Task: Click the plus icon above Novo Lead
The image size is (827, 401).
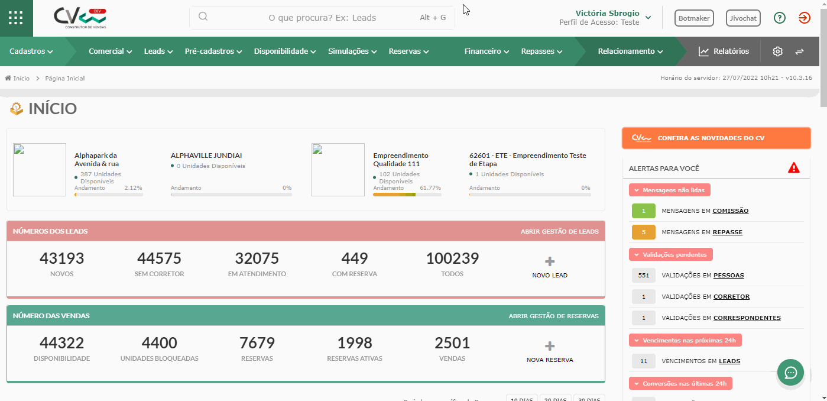Action: pos(549,261)
